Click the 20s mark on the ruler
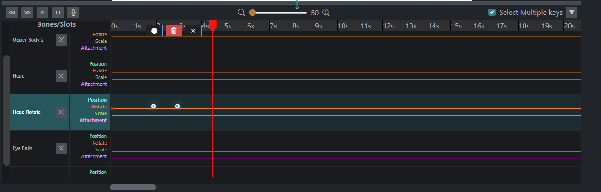 [x=569, y=26]
